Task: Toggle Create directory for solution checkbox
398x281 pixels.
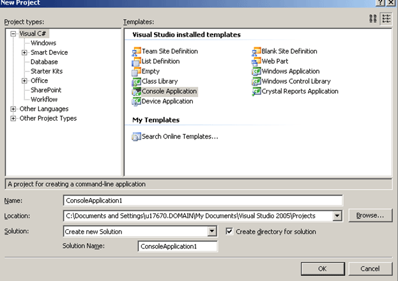Action: pos(230,231)
